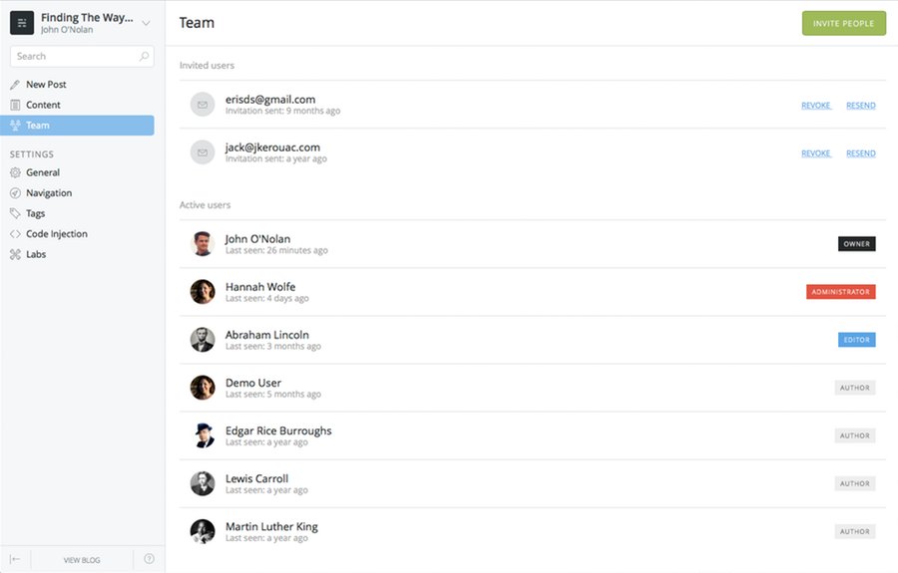Focus the Search input field
The height and width of the screenshot is (573, 898).
[82, 56]
